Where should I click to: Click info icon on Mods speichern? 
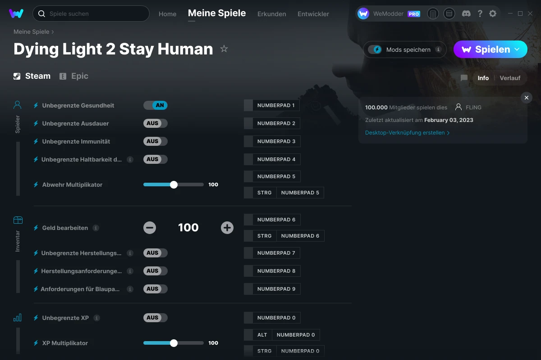point(438,49)
